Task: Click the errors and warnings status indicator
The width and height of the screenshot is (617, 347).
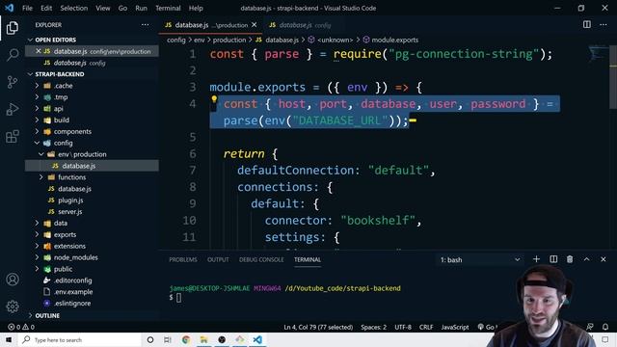Action: (21, 327)
